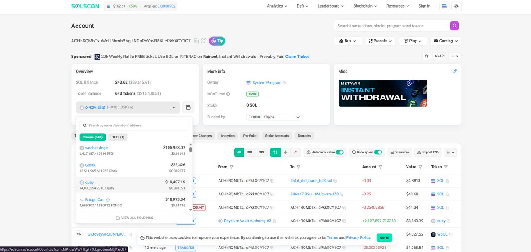Open the Domains tab
The width and height of the screenshot is (531, 252).
(304, 136)
